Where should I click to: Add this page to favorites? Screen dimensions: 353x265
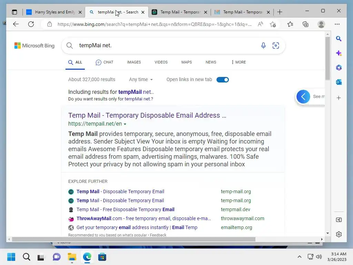273,24
